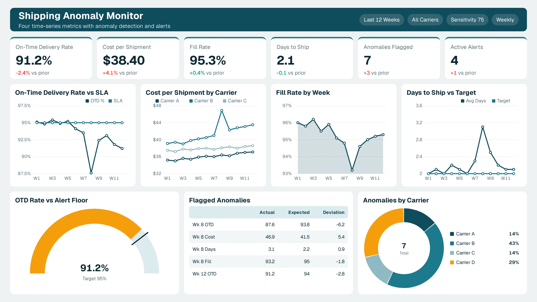Open the Fill Rate 95.3% KPI card
Image resolution: width=537 pixels, height=302 pixels.
(x=225, y=58)
